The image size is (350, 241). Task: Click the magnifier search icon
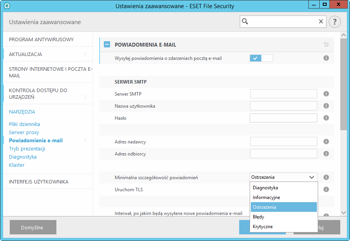point(245,21)
